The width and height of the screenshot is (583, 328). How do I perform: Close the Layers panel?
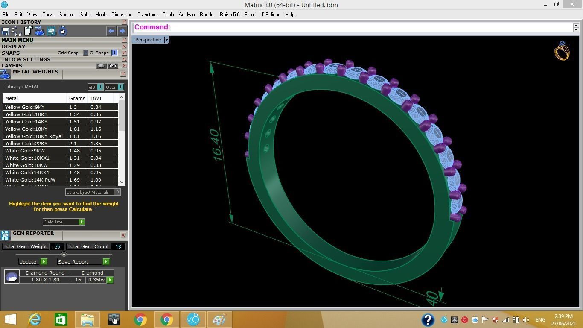(x=124, y=66)
